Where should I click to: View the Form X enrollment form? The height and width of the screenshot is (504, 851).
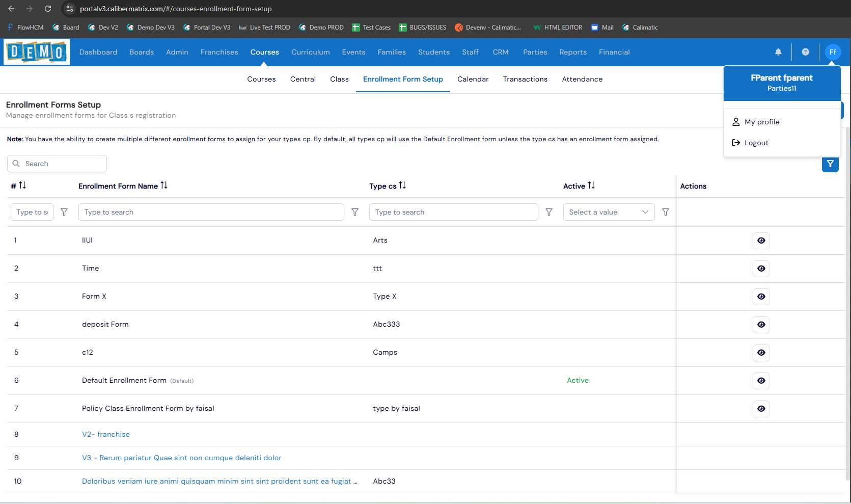[761, 297]
